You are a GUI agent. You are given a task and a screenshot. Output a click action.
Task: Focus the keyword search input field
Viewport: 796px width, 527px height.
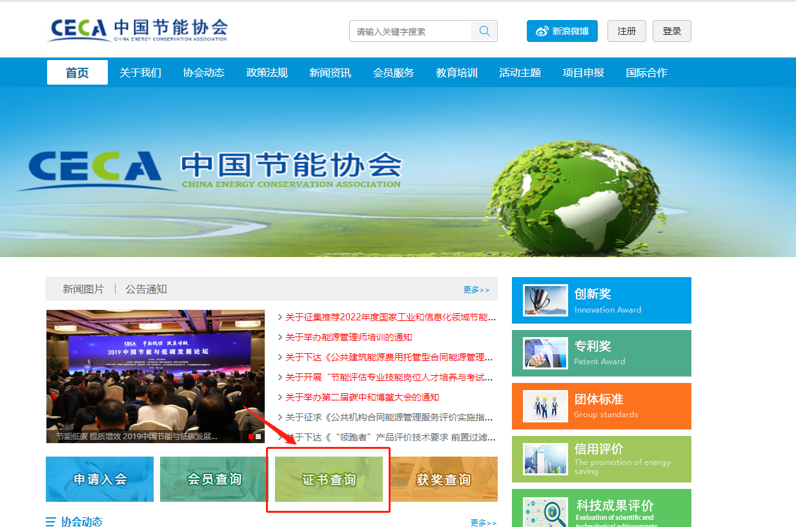click(411, 31)
